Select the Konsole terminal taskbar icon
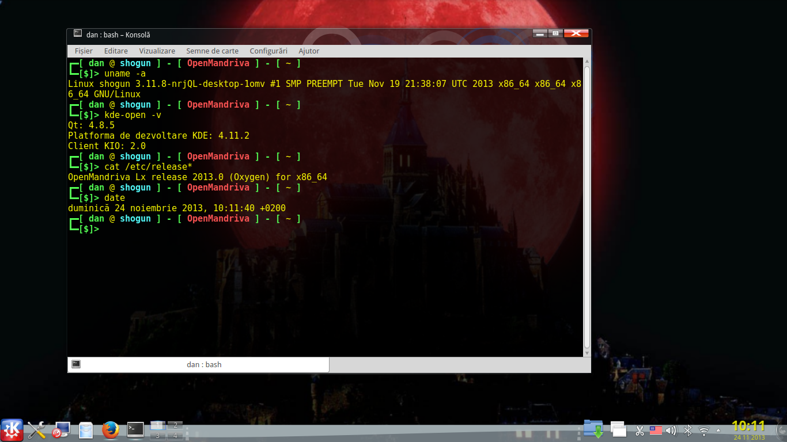Viewport: 787px width, 442px height. pyautogui.click(x=135, y=429)
